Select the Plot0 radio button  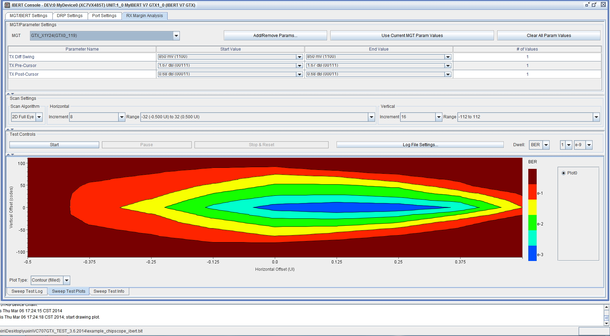pos(564,173)
